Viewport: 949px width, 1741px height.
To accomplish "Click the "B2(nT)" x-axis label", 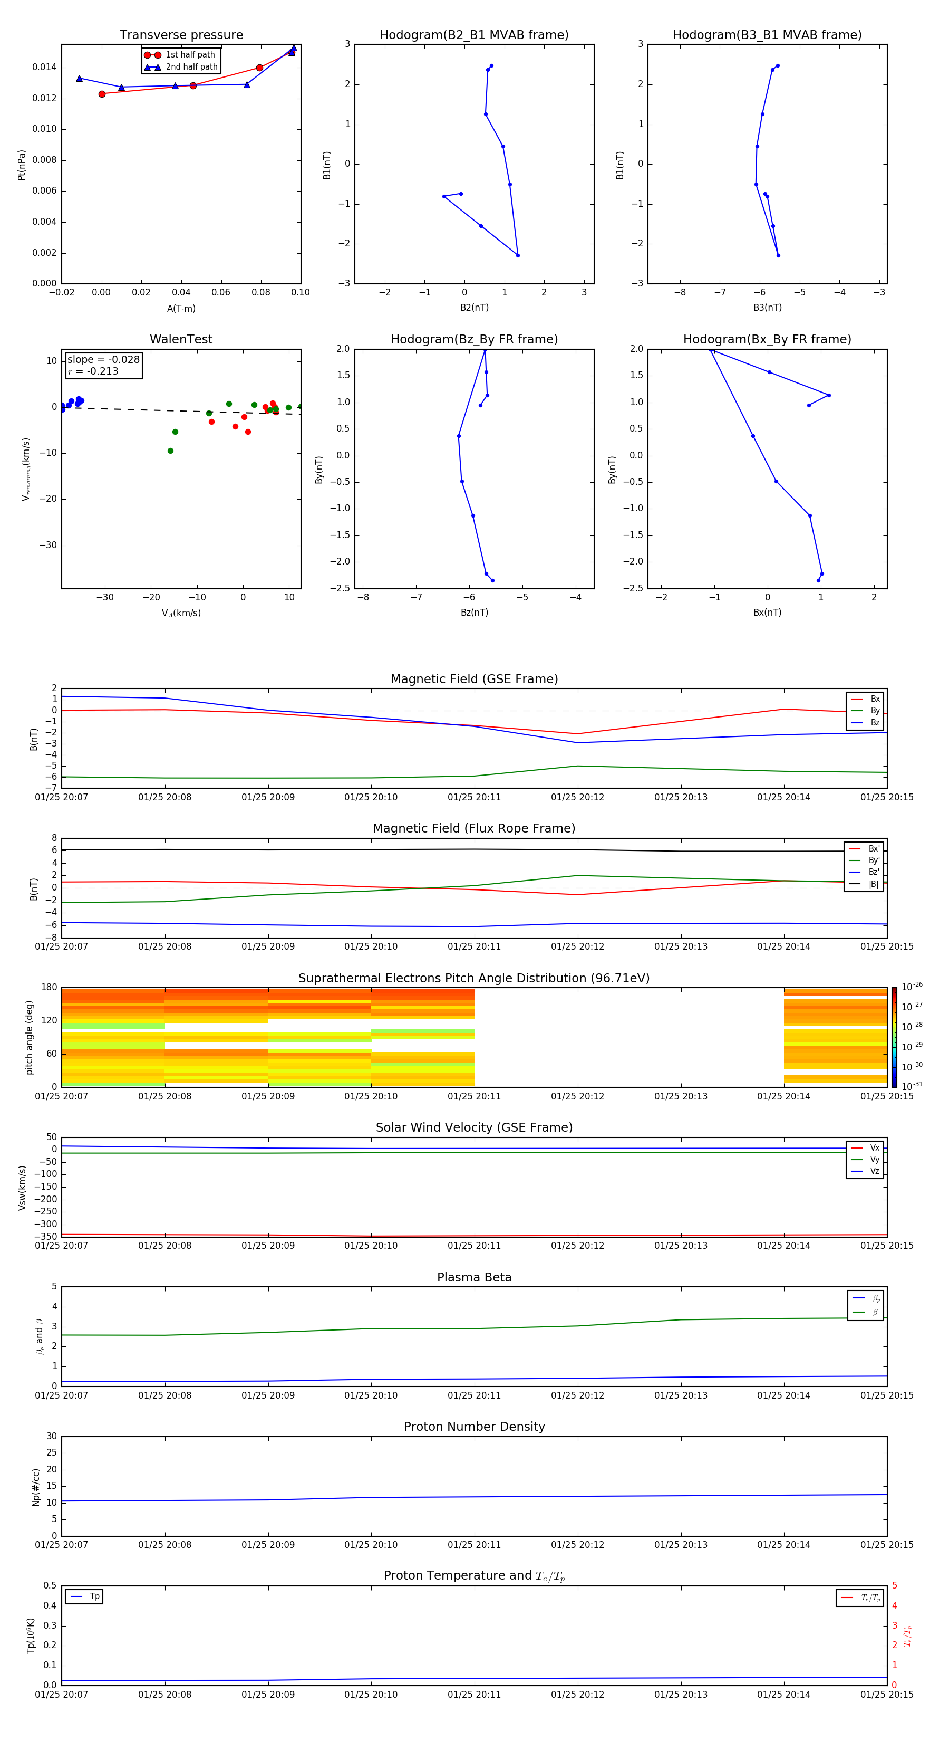I will [x=474, y=308].
